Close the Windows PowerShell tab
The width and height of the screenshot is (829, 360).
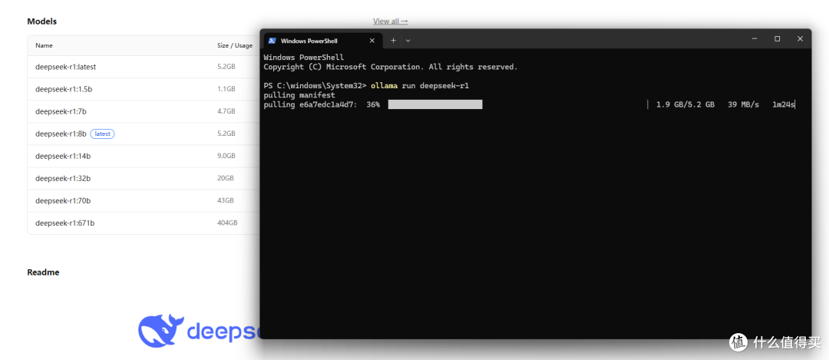(x=372, y=40)
